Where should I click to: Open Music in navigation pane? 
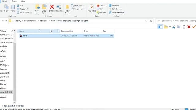tap(2, 81)
